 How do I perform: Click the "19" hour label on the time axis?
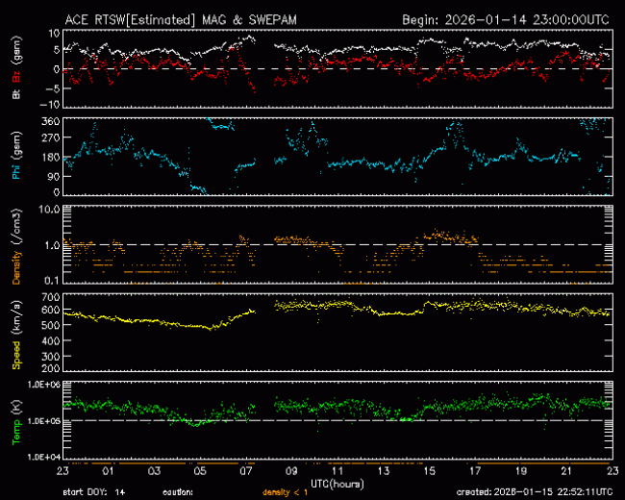pos(521,471)
